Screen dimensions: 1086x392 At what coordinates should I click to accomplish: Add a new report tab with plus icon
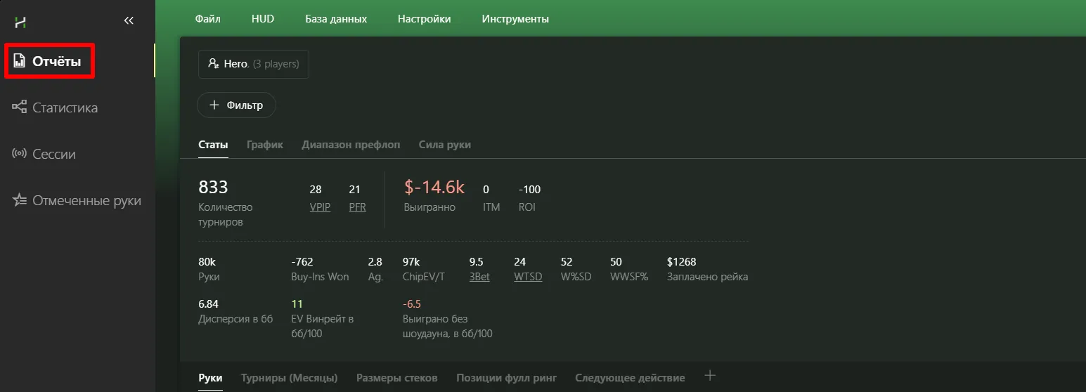(710, 376)
